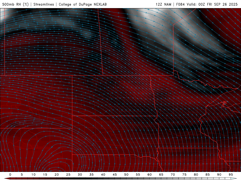Click the "Streamlines" label in header
The height and width of the screenshot is (180, 241).
pos(44,4)
